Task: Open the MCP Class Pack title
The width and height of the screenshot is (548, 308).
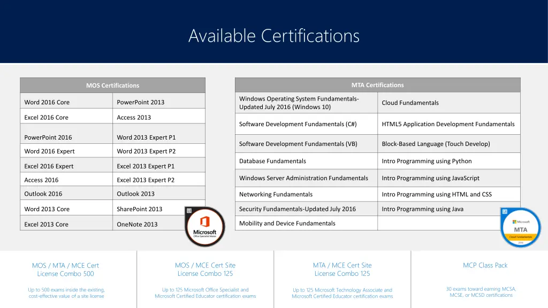Action: tap(485, 265)
